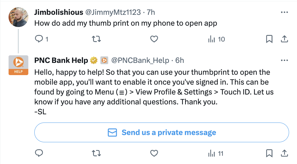Image resolution: width=297 pixels, height=164 pixels.
Task: View analytics showing 10 views
Action: (x=216, y=39)
